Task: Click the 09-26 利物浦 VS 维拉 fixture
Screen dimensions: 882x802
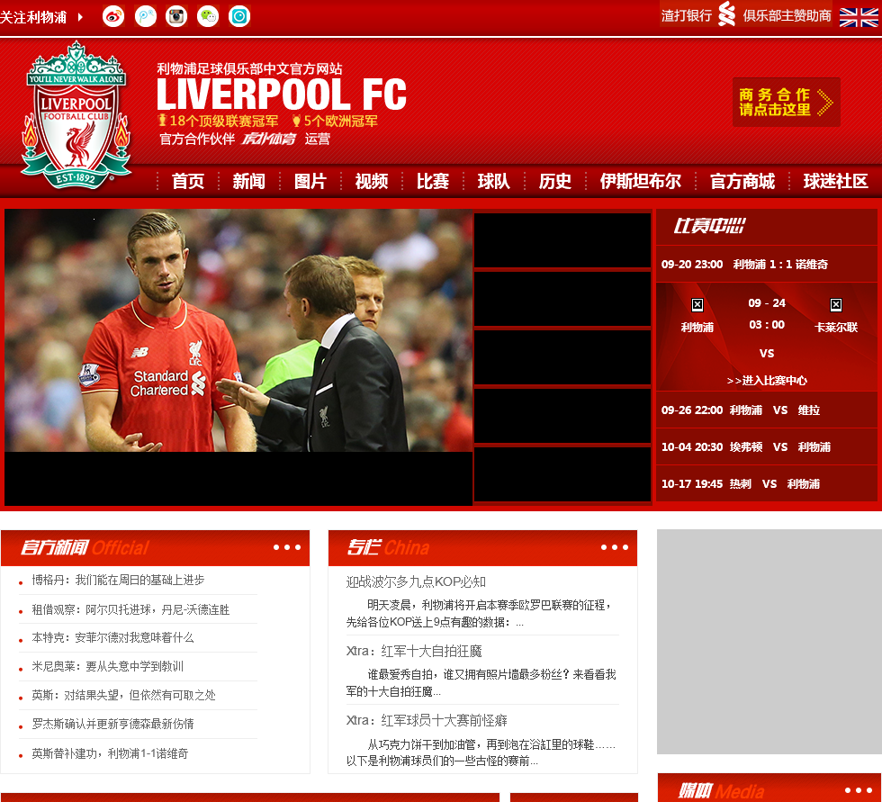Action: click(767, 410)
